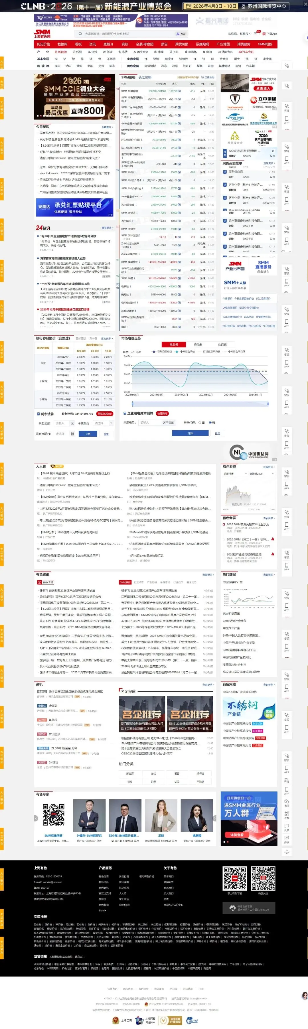This screenshot has width=308, height=1029.
Task: Open 产业地图 in the red navigation bar
Action: (x=223, y=44)
